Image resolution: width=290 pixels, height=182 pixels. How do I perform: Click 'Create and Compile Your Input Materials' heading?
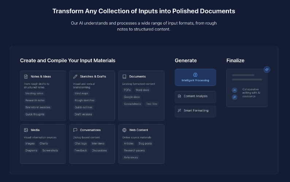pos(68,60)
